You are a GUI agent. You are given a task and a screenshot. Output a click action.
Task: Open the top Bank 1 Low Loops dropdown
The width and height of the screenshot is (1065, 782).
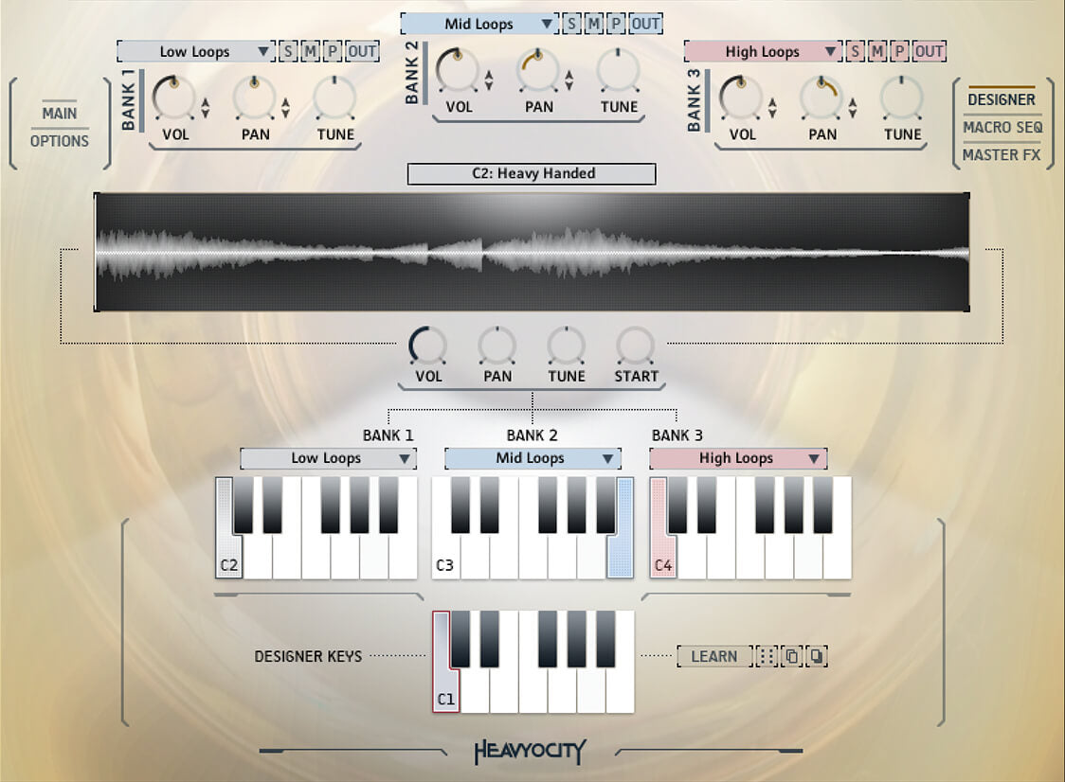click(x=195, y=51)
